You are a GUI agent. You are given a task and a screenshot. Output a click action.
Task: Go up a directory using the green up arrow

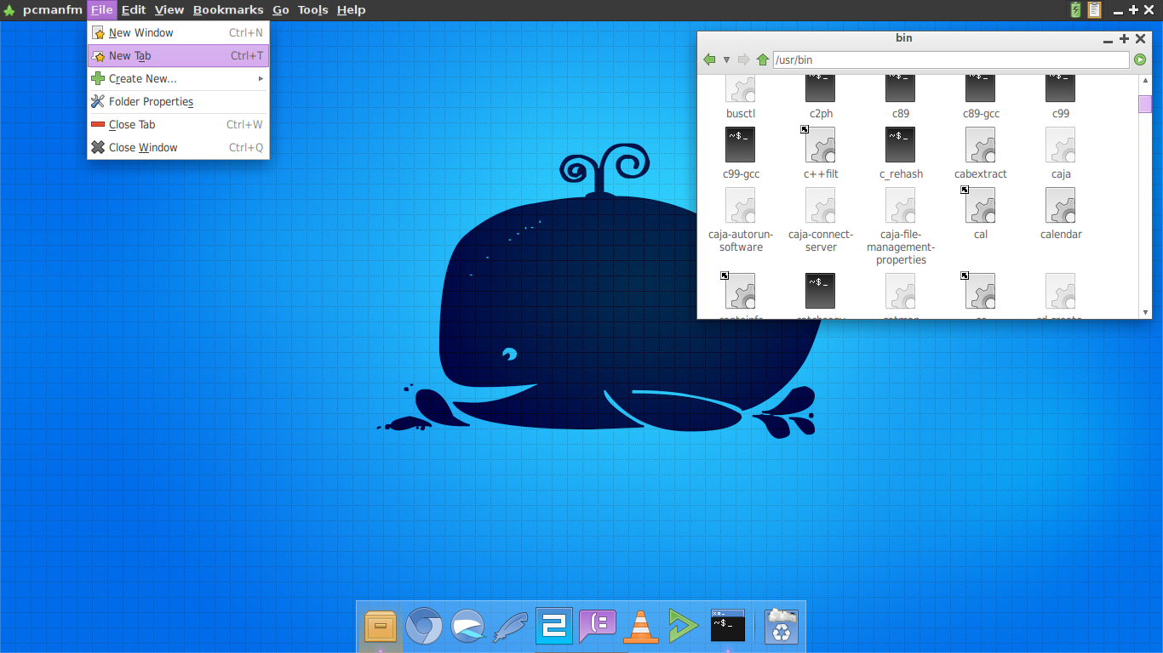pos(763,60)
